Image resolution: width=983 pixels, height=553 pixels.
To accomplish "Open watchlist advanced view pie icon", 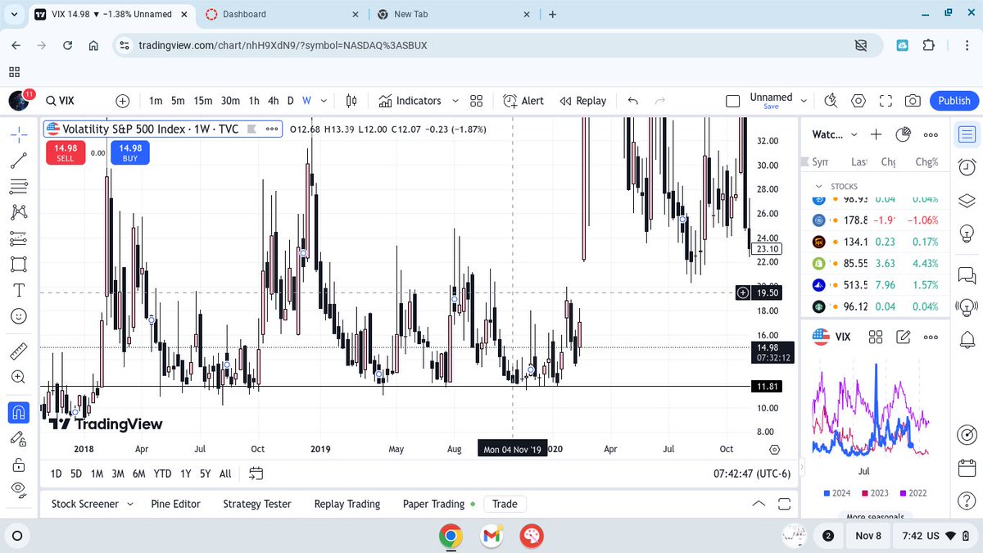I will pyautogui.click(x=904, y=134).
